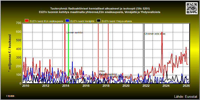200x100 pixels.
Task: Click the x-axis year label 2014
Action: click(x=66, y=86)
